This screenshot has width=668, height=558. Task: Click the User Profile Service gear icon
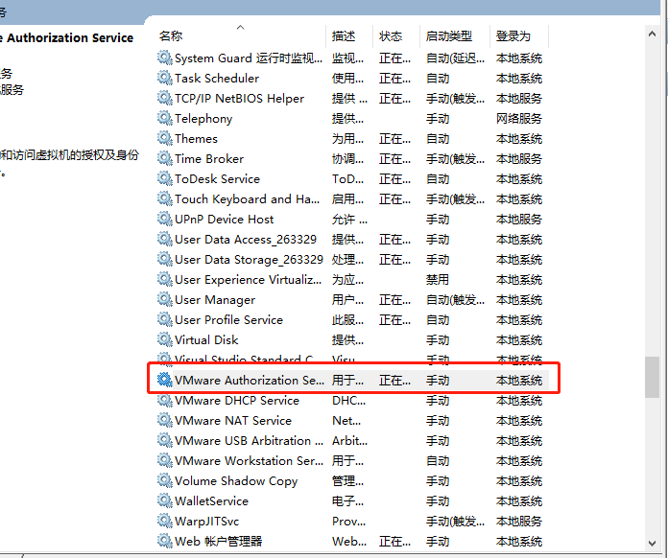tap(164, 319)
